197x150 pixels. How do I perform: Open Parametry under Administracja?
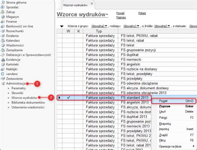tap(19, 88)
